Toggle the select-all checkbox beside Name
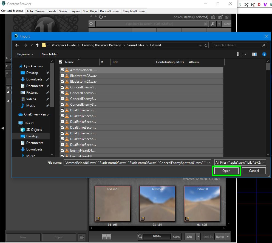The height and width of the screenshot is (243, 272). [61, 62]
